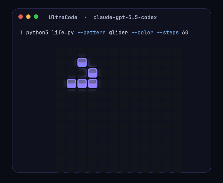The width and height of the screenshot is (223, 183).
Task: Click the red close window button
Action: 20,17
